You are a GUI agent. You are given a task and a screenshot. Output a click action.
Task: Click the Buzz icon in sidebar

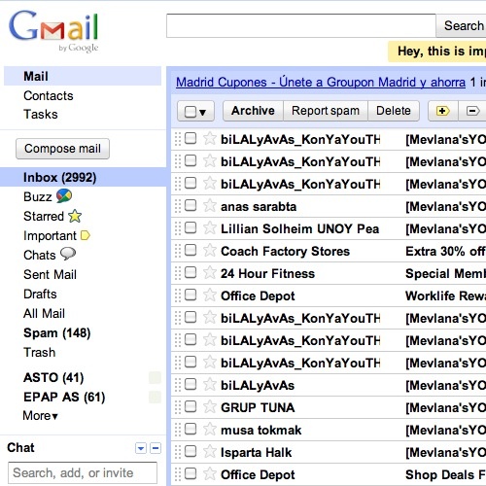64,195
